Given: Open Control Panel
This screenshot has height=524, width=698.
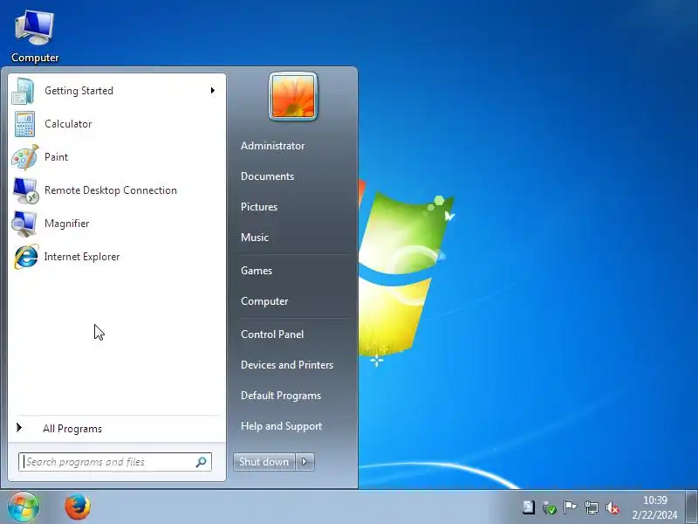Looking at the screenshot, I should (x=272, y=334).
